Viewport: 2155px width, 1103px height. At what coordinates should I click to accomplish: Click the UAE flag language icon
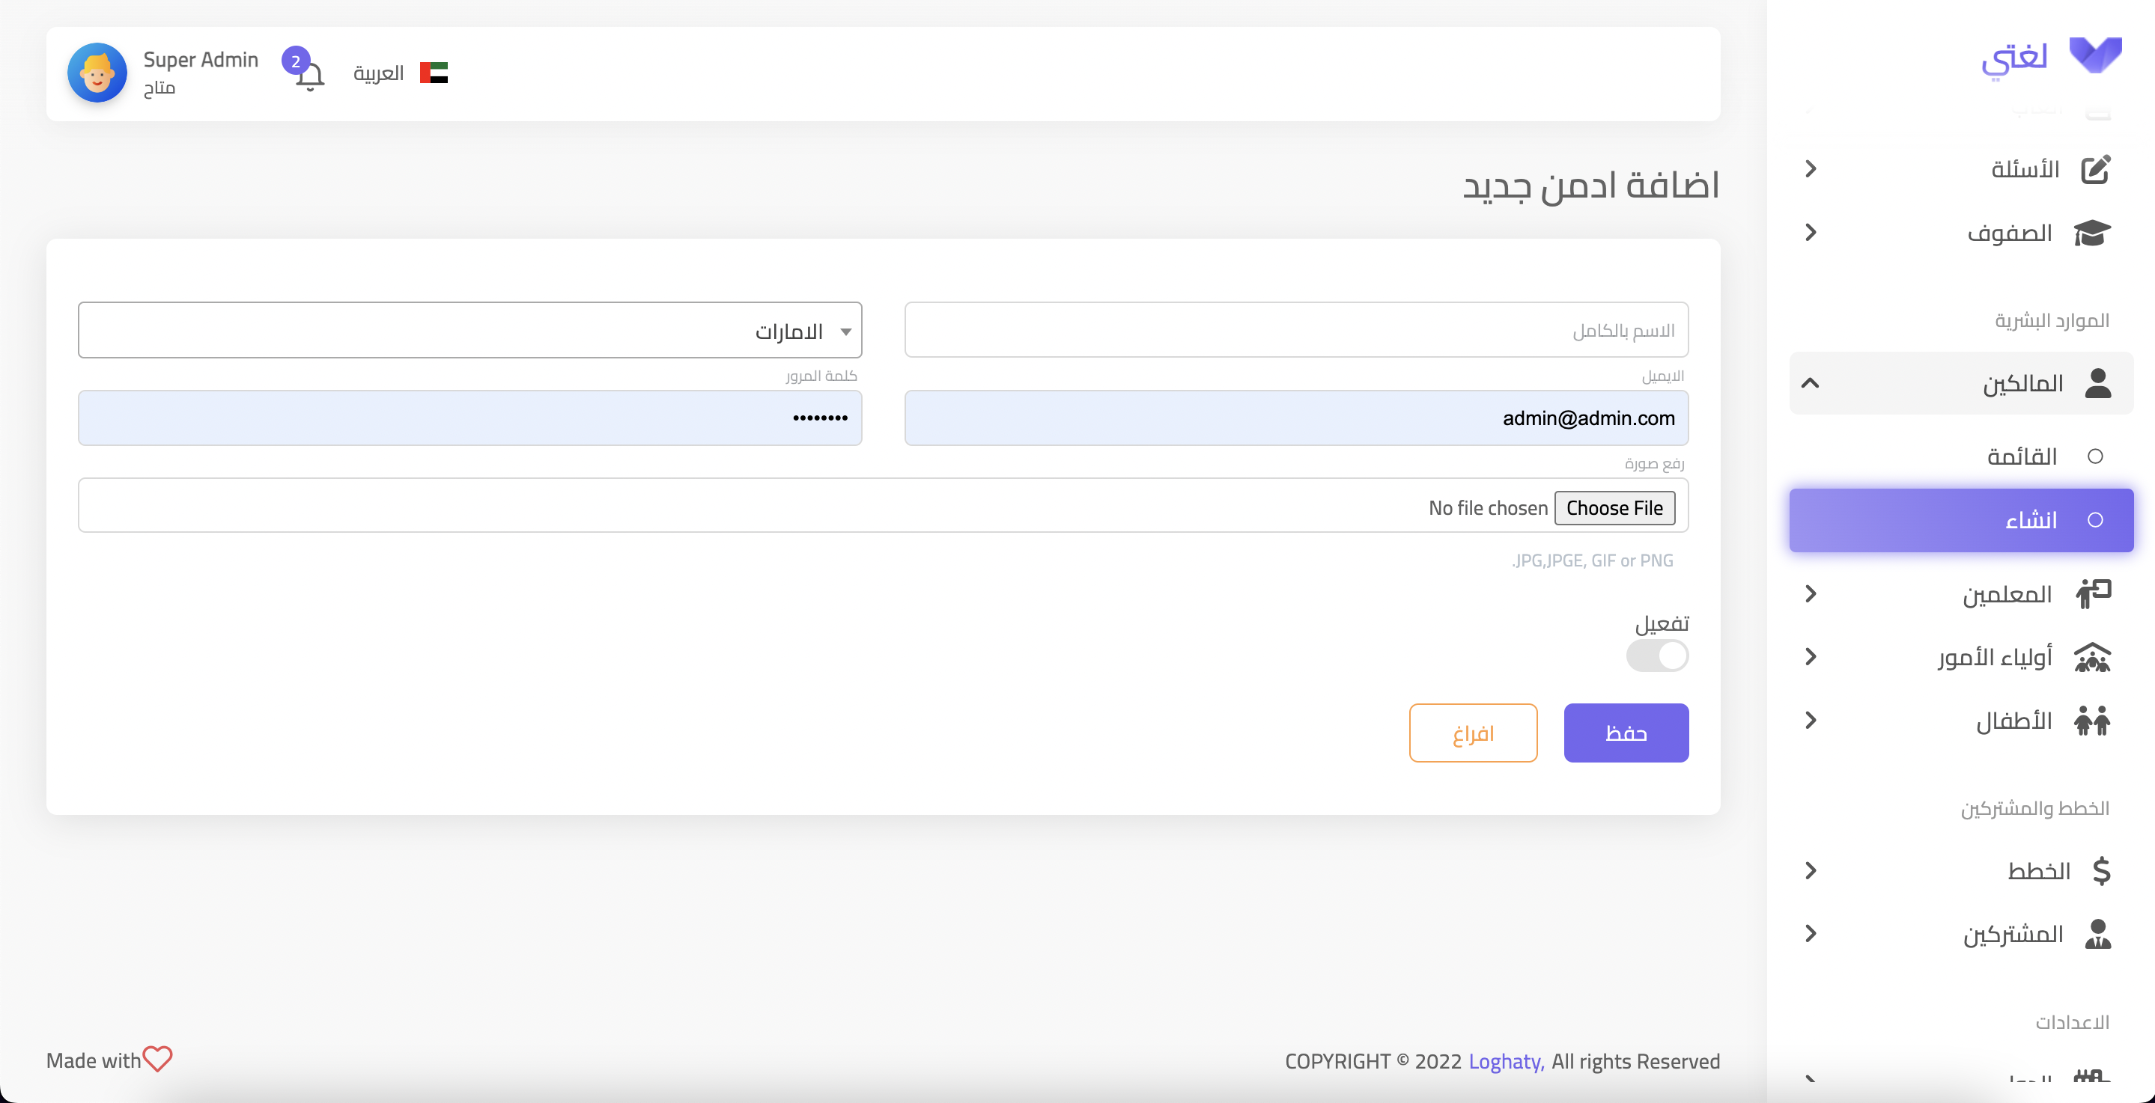pyautogui.click(x=434, y=73)
